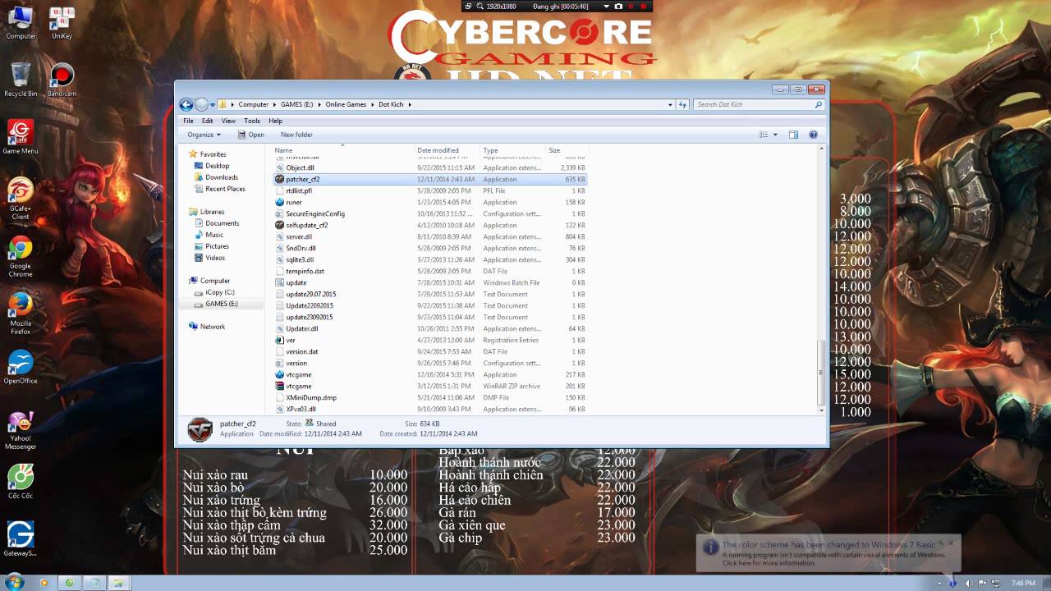Open OpenOffice desktop shortcut
Image resolution: width=1051 pixels, height=591 pixels.
click(21, 368)
